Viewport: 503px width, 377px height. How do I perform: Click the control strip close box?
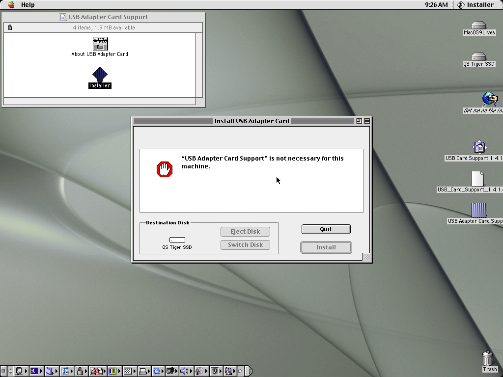click(x=3, y=371)
